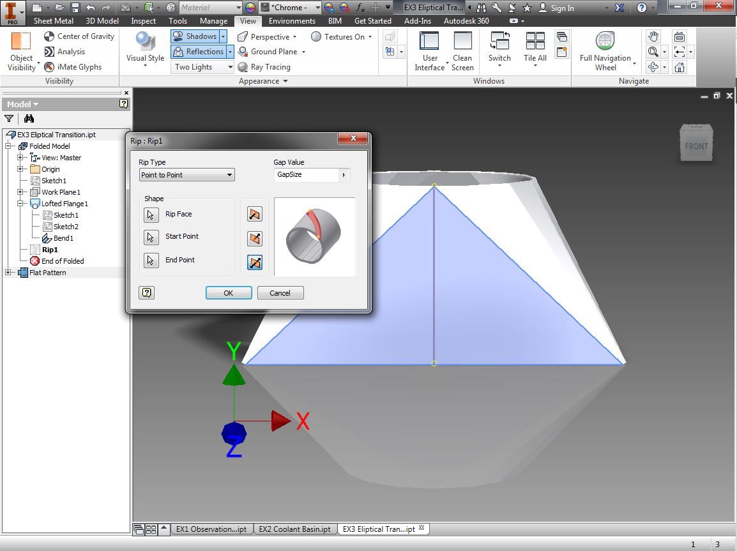Activate the Free Orbit tool

[x=653, y=66]
